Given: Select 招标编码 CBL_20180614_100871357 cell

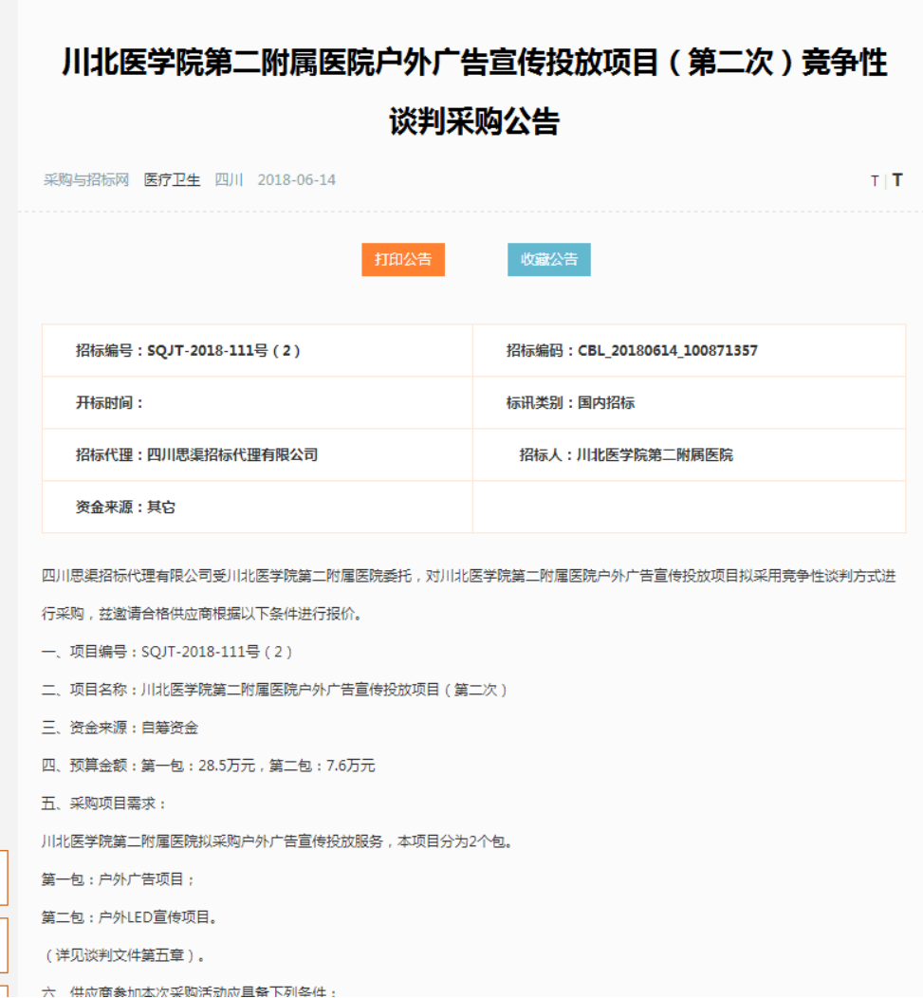Looking at the screenshot, I should pos(690,351).
